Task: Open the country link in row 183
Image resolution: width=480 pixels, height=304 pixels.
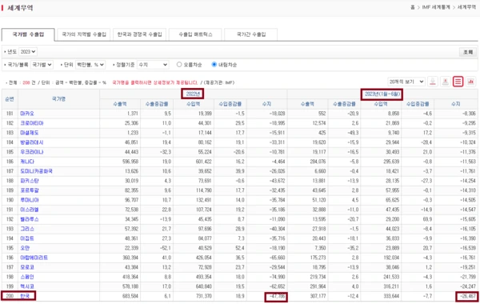Action: point(30,133)
